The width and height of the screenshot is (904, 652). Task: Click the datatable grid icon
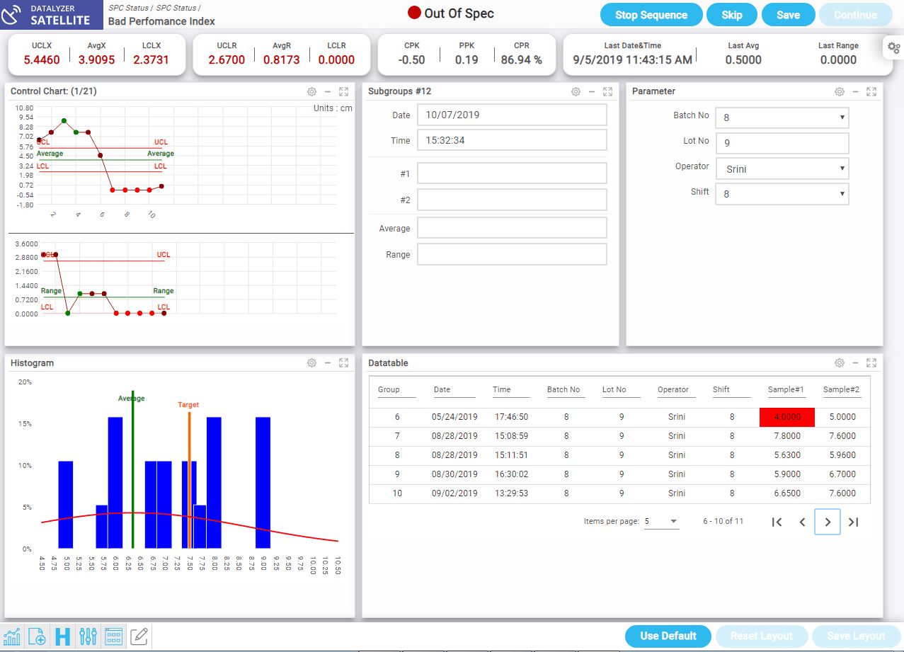pyautogui.click(x=113, y=636)
